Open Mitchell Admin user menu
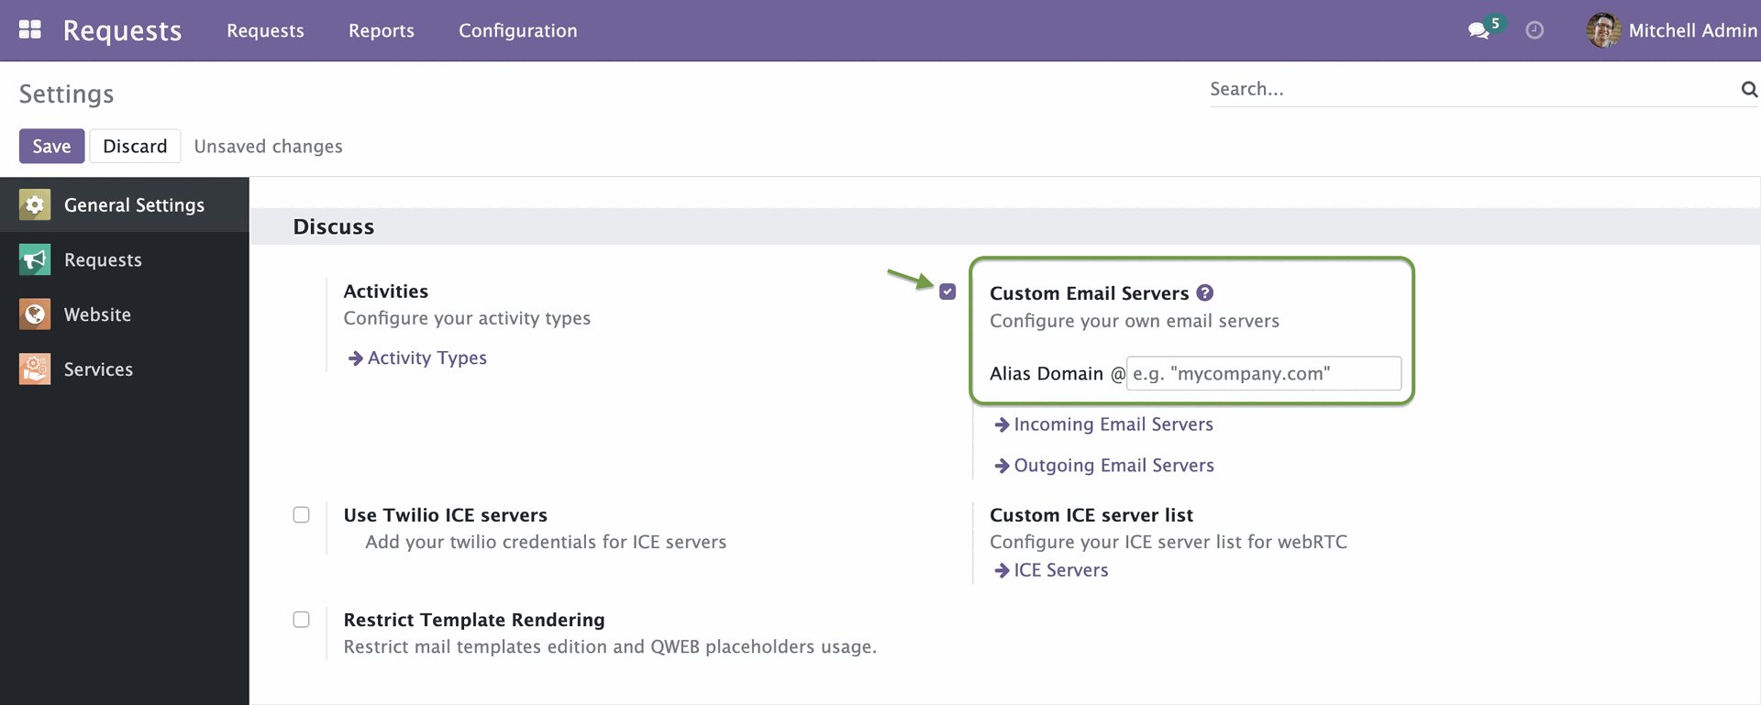The height and width of the screenshot is (705, 1761). (1672, 30)
